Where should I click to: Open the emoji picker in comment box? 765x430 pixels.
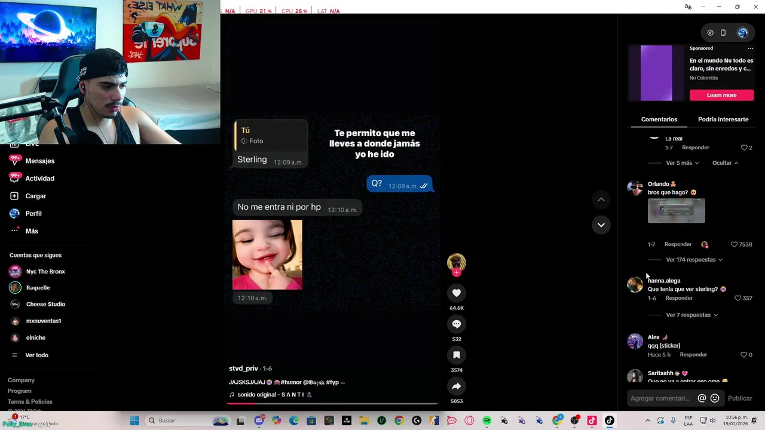(x=715, y=398)
